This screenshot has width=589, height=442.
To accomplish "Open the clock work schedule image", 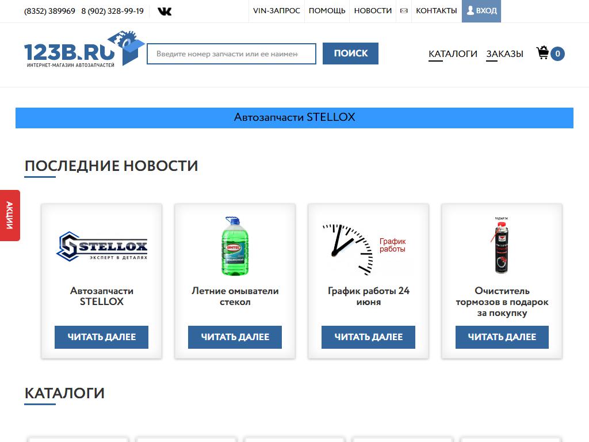I will pyautogui.click(x=365, y=248).
